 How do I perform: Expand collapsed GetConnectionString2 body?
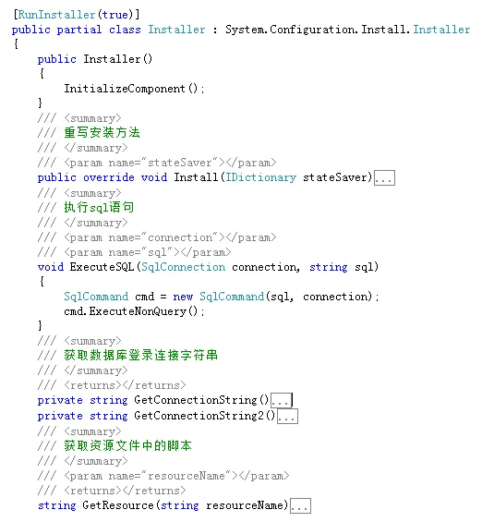[287, 416]
